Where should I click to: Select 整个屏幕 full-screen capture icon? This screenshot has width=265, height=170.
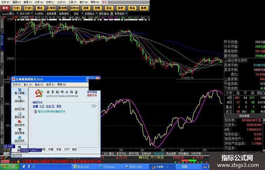pos(20,91)
